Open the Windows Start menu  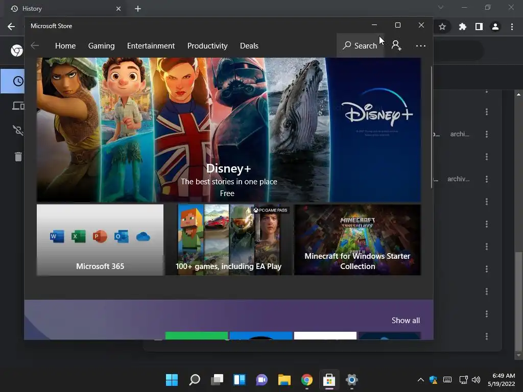[x=172, y=380]
